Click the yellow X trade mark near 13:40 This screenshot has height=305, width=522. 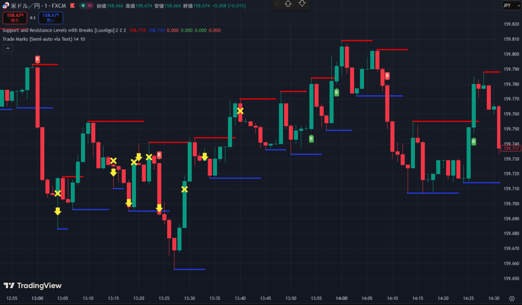[240, 111]
